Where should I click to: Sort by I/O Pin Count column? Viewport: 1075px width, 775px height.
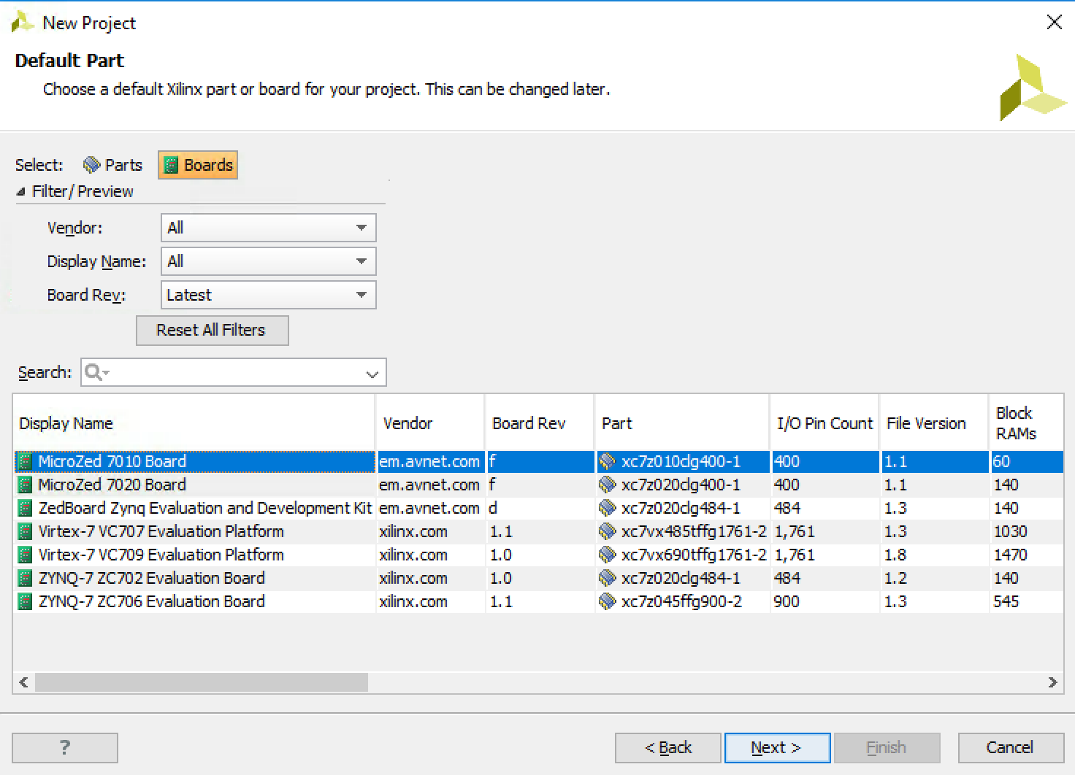pyautogui.click(x=825, y=423)
